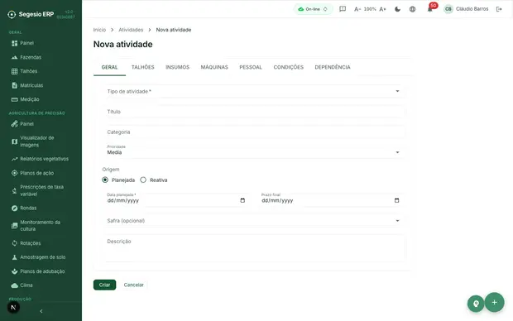The height and width of the screenshot is (321, 513).
Task: Click the round N badge icon
Action: coord(13,307)
